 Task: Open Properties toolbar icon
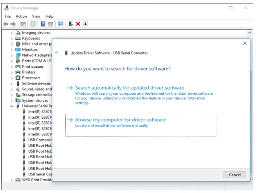point(33,24)
